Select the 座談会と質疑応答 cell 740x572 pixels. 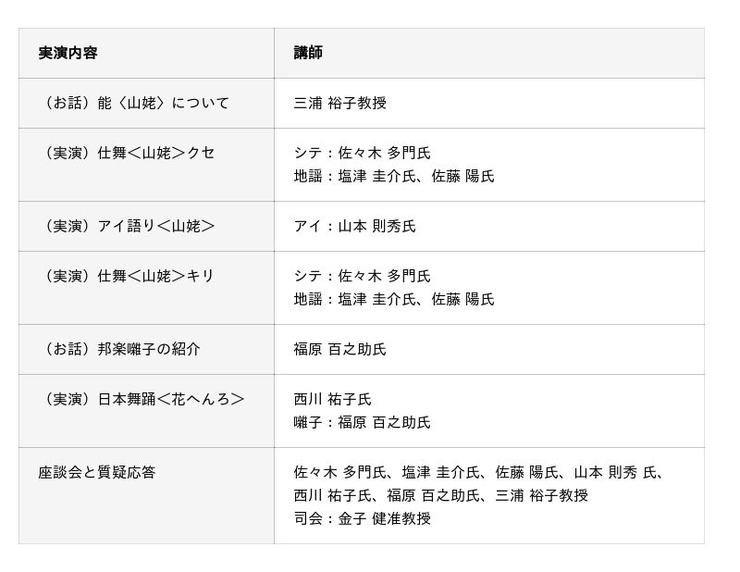(x=97, y=473)
